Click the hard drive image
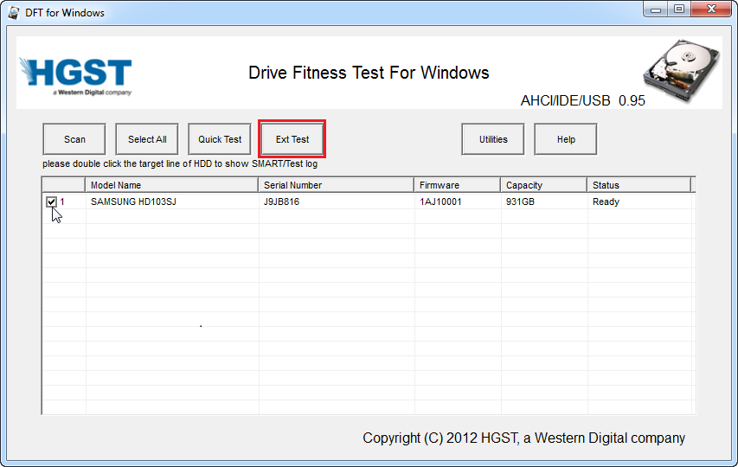738x467 pixels. click(x=682, y=70)
